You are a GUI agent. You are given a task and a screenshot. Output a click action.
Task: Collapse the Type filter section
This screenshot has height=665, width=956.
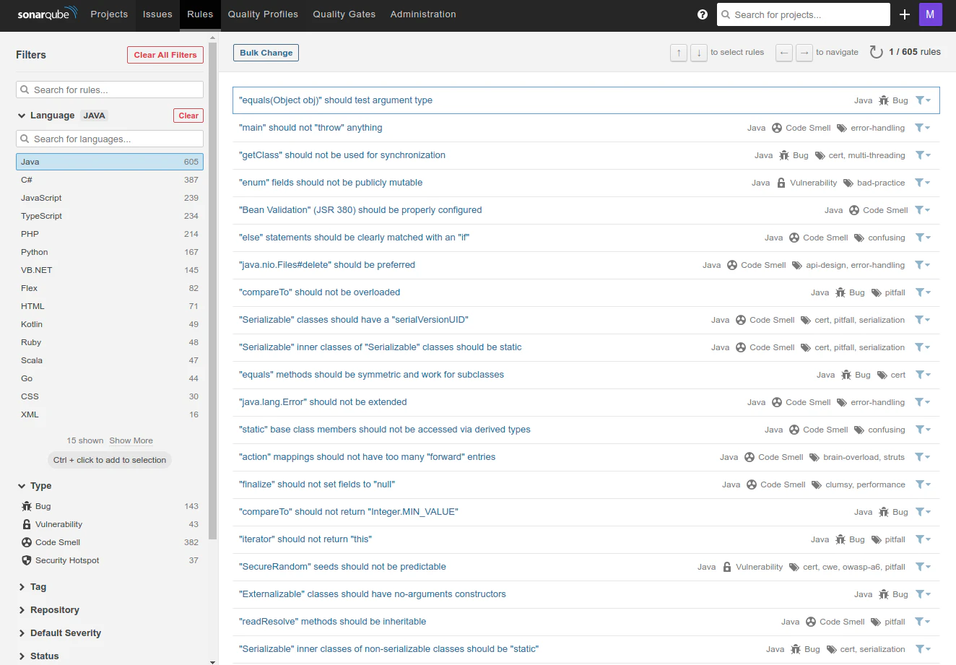[35, 486]
